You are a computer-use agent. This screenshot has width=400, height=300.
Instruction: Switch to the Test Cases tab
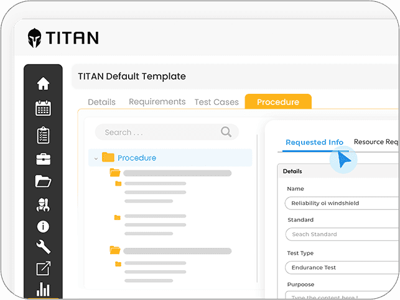(216, 102)
